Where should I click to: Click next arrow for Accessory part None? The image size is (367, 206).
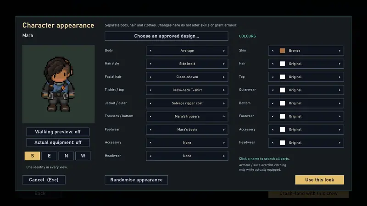224,143
